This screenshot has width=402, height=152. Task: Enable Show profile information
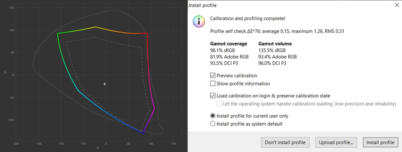click(x=213, y=83)
